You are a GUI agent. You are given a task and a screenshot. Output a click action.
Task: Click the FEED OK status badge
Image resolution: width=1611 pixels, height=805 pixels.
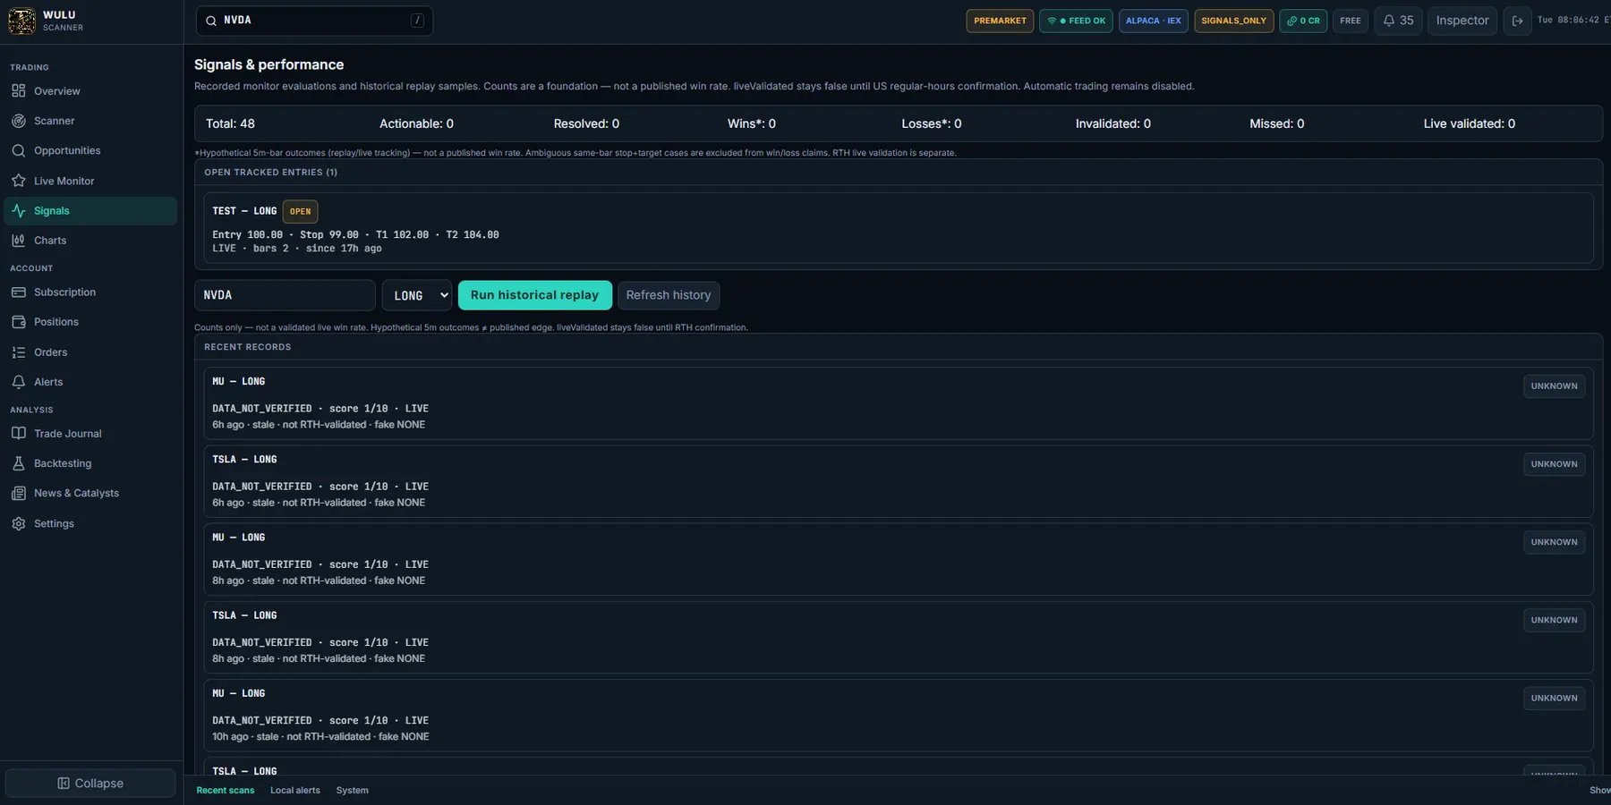pyautogui.click(x=1076, y=21)
